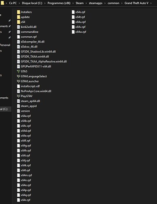
Task: Navigate to steamapps in the address bar
Action: tap(95, 3)
